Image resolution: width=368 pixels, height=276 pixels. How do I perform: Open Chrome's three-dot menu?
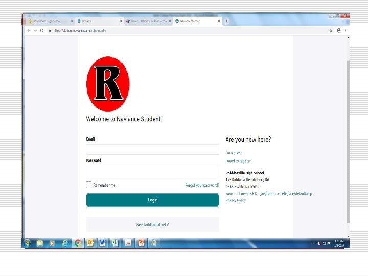coord(346,30)
